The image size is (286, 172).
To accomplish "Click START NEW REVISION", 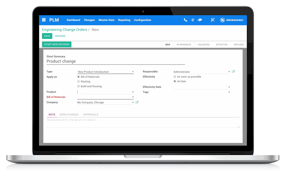I will click(57, 44).
